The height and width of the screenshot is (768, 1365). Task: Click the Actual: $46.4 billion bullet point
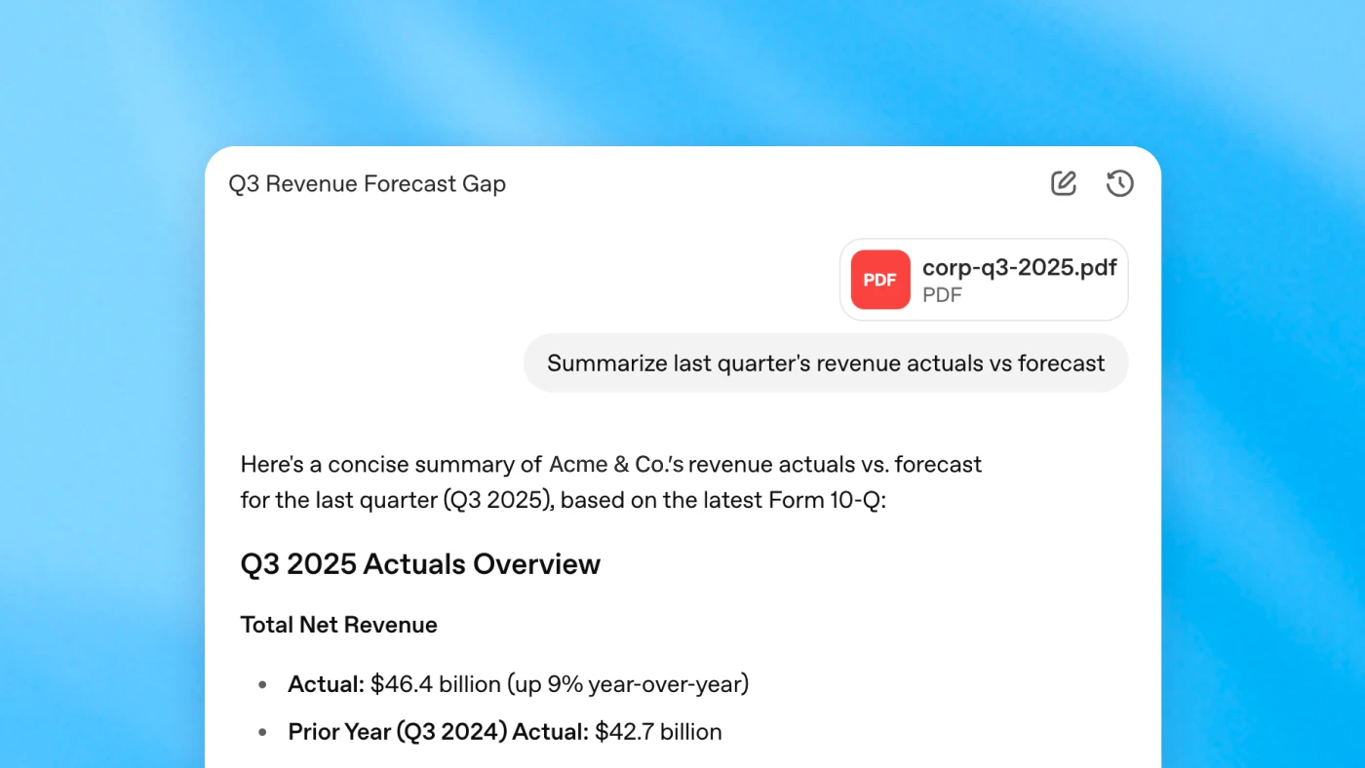click(518, 684)
